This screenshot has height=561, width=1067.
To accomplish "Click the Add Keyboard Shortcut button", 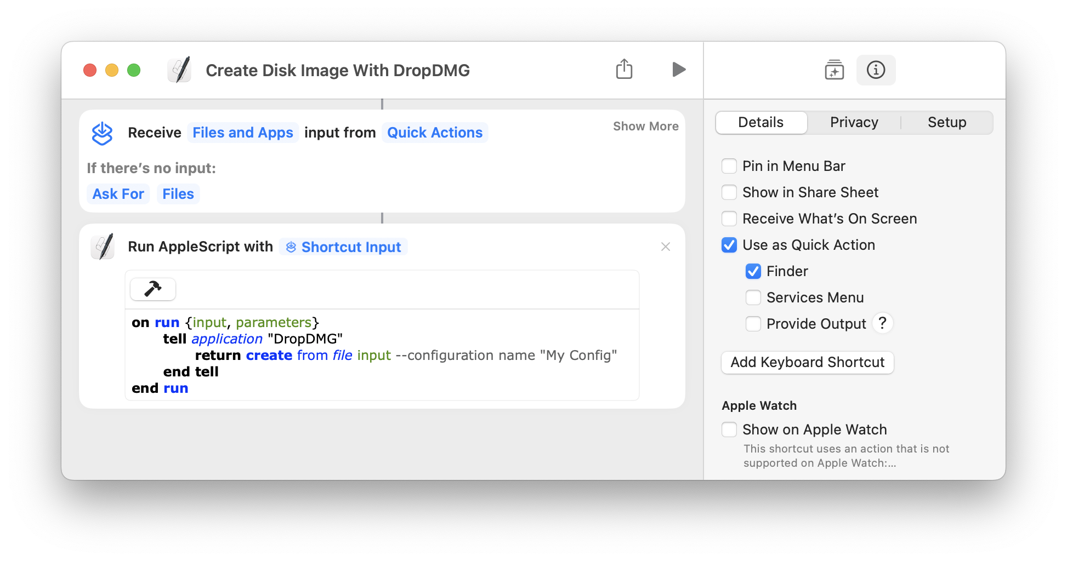I will (807, 362).
